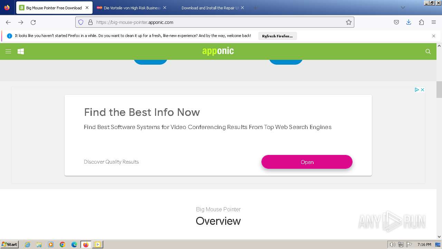Open the tracking protection shield icon
This screenshot has width=442, height=249.
pos(81,22)
